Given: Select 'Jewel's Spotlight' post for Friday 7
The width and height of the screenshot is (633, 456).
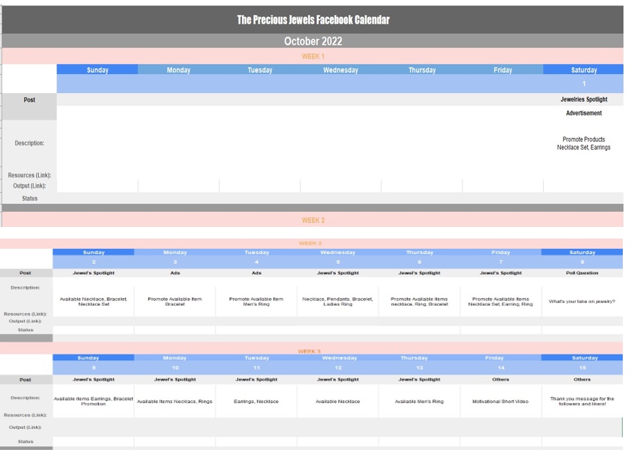Looking at the screenshot, I should [x=500, y=273].
